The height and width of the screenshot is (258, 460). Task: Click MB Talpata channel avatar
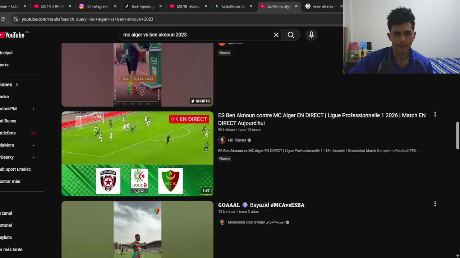pos(222,140)
